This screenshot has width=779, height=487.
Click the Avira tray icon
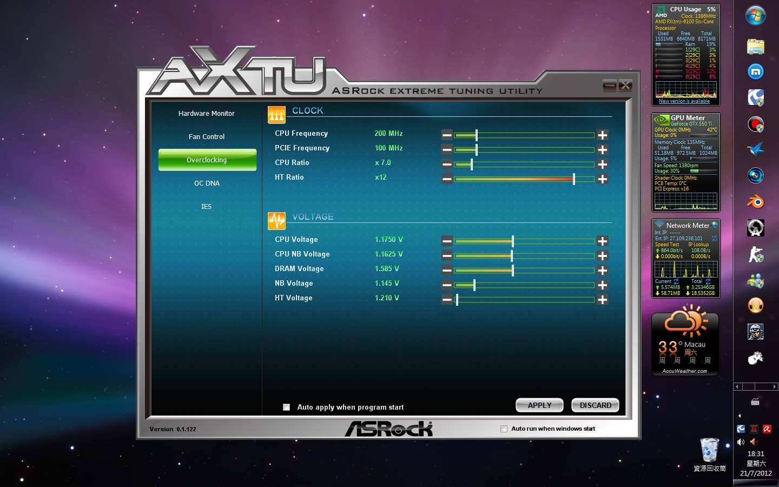coord(767,429)
